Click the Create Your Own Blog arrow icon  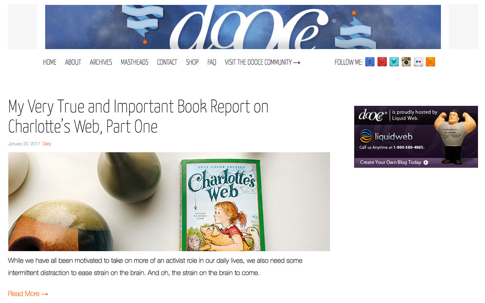[426, 162]
